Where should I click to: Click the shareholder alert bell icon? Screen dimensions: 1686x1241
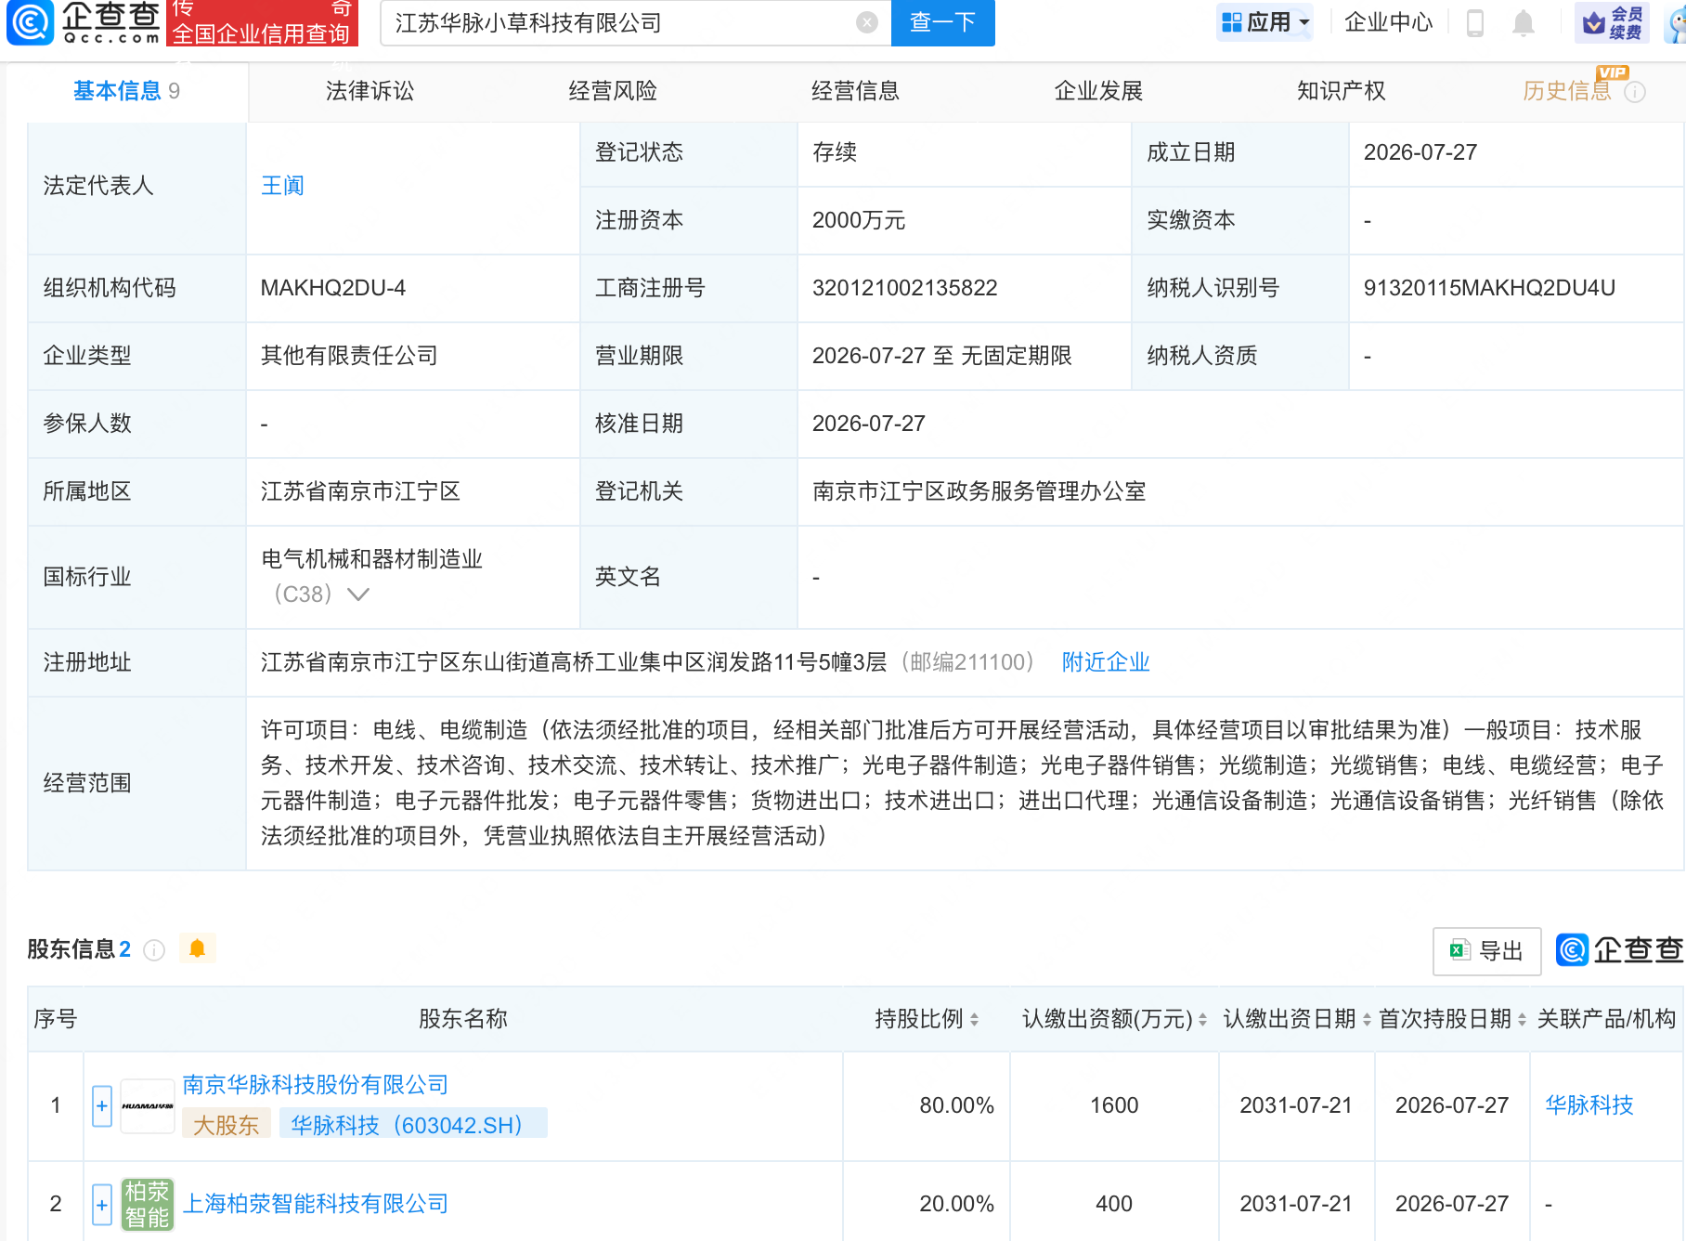tap(197, 948)
